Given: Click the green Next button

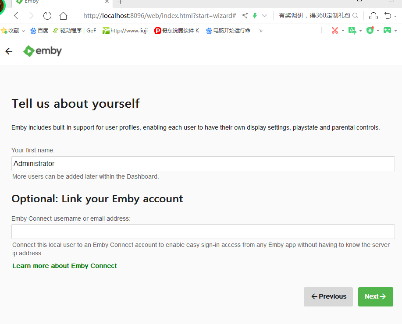Looking at the screenshot, I should 376,296.
